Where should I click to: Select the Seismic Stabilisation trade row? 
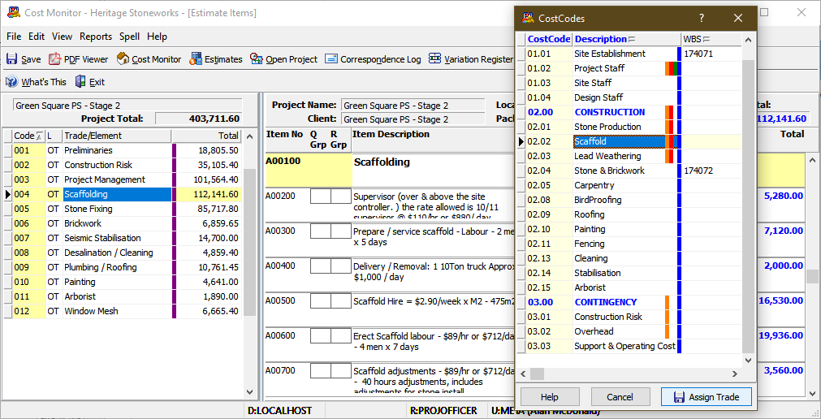pyautogui.click(x=123, y=238)
